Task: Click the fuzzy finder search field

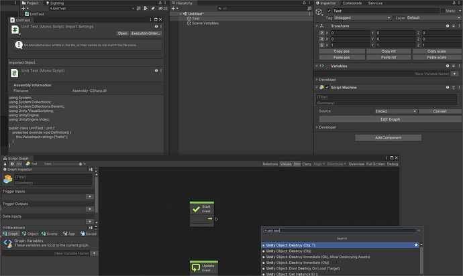Action: point(342,230)
